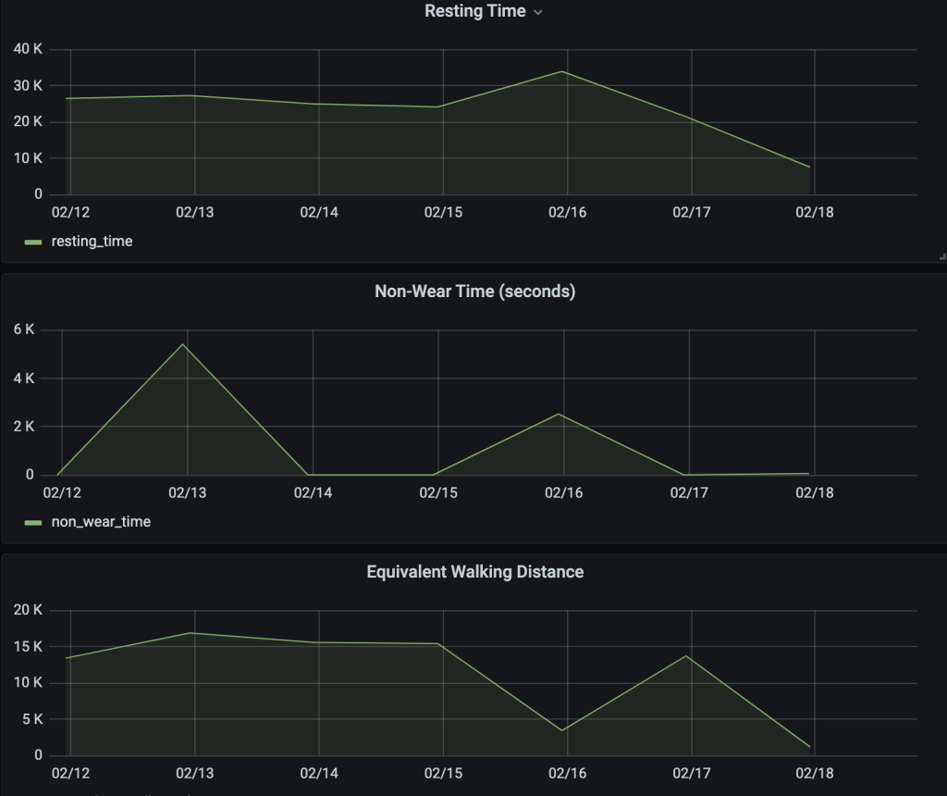This screenshot has height=796, width=947.
Task: Select the 02/13 peak in the Walking Distance chart
Action: pyautogui.click(x=191, y=633)
